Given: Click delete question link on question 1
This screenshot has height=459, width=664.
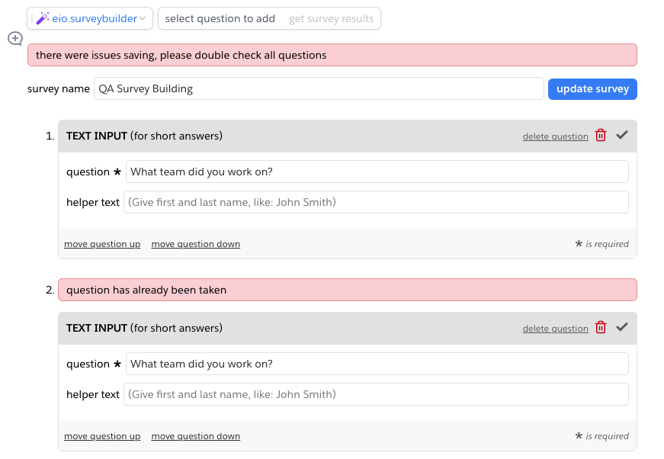Looking at the screenshot, I should pyautogui.click(x=555, y=136).
